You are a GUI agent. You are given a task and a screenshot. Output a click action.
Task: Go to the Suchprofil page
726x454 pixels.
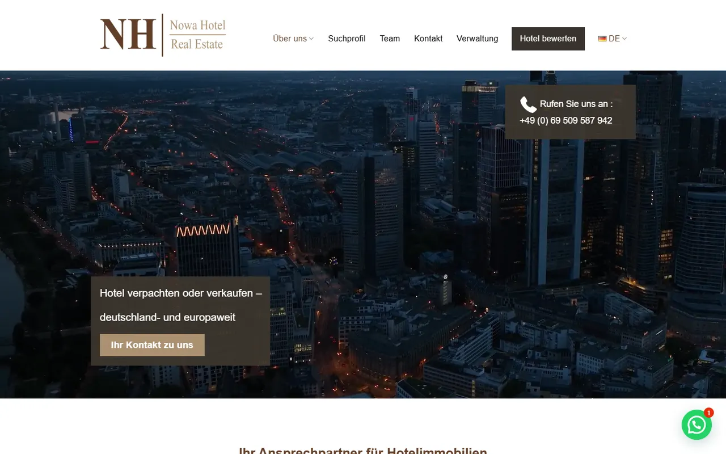tap(347, 39)
